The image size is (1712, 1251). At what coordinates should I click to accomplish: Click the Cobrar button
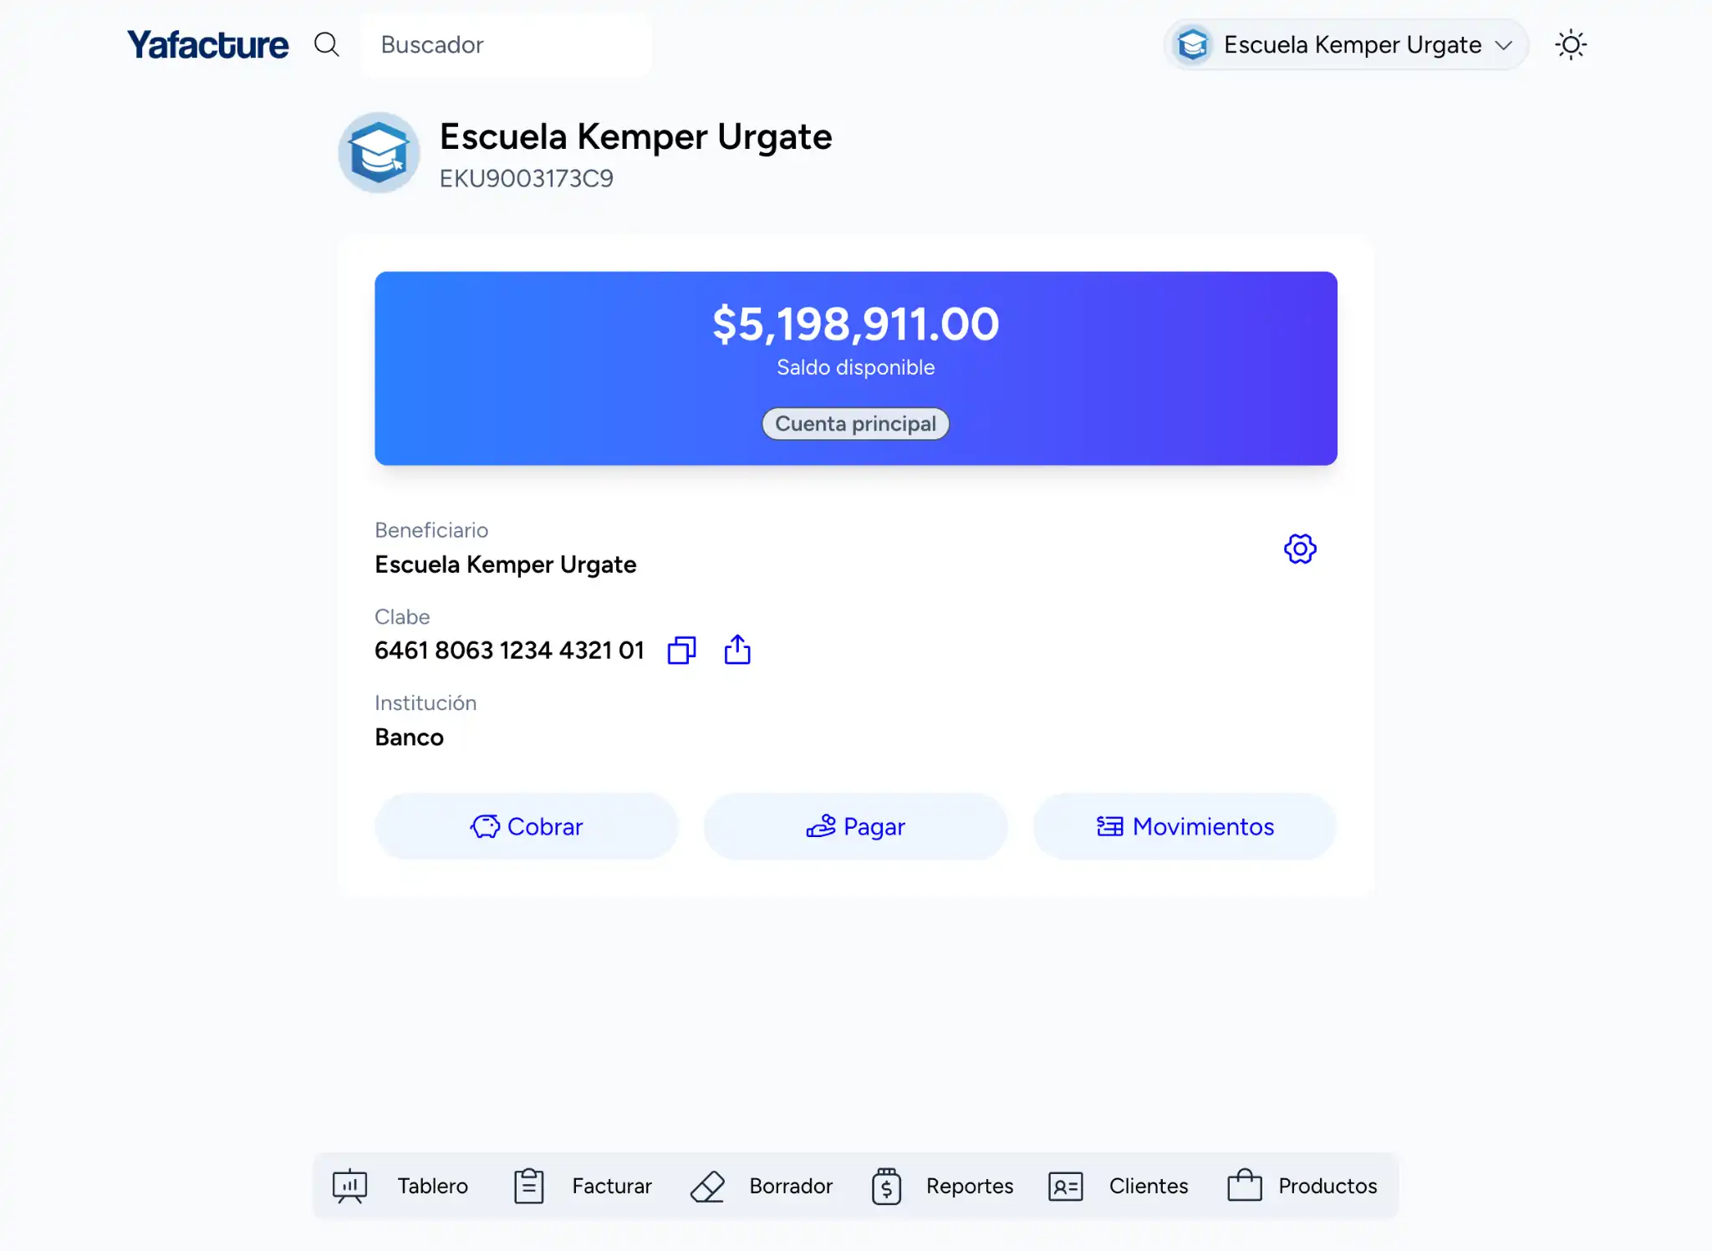coord(526,826)
